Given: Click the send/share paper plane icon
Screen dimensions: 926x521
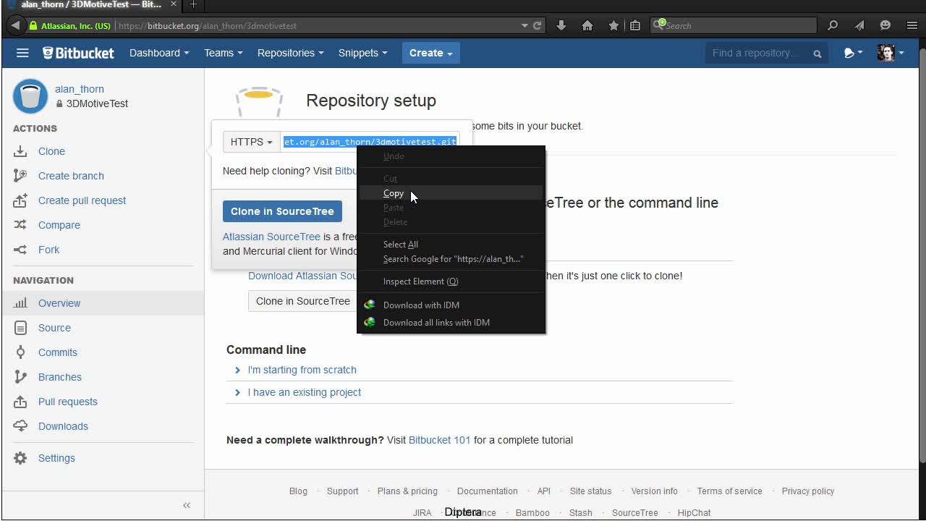Looking at the screenshot, I should [x=859, y=25].
